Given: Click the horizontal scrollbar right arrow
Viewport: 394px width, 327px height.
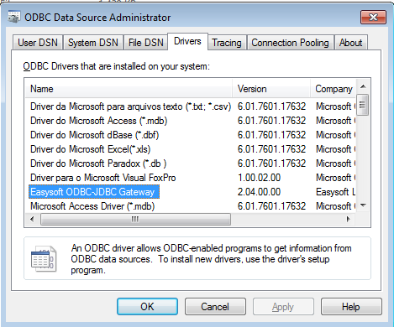Looking at the screenshot, I should (349, 219).
